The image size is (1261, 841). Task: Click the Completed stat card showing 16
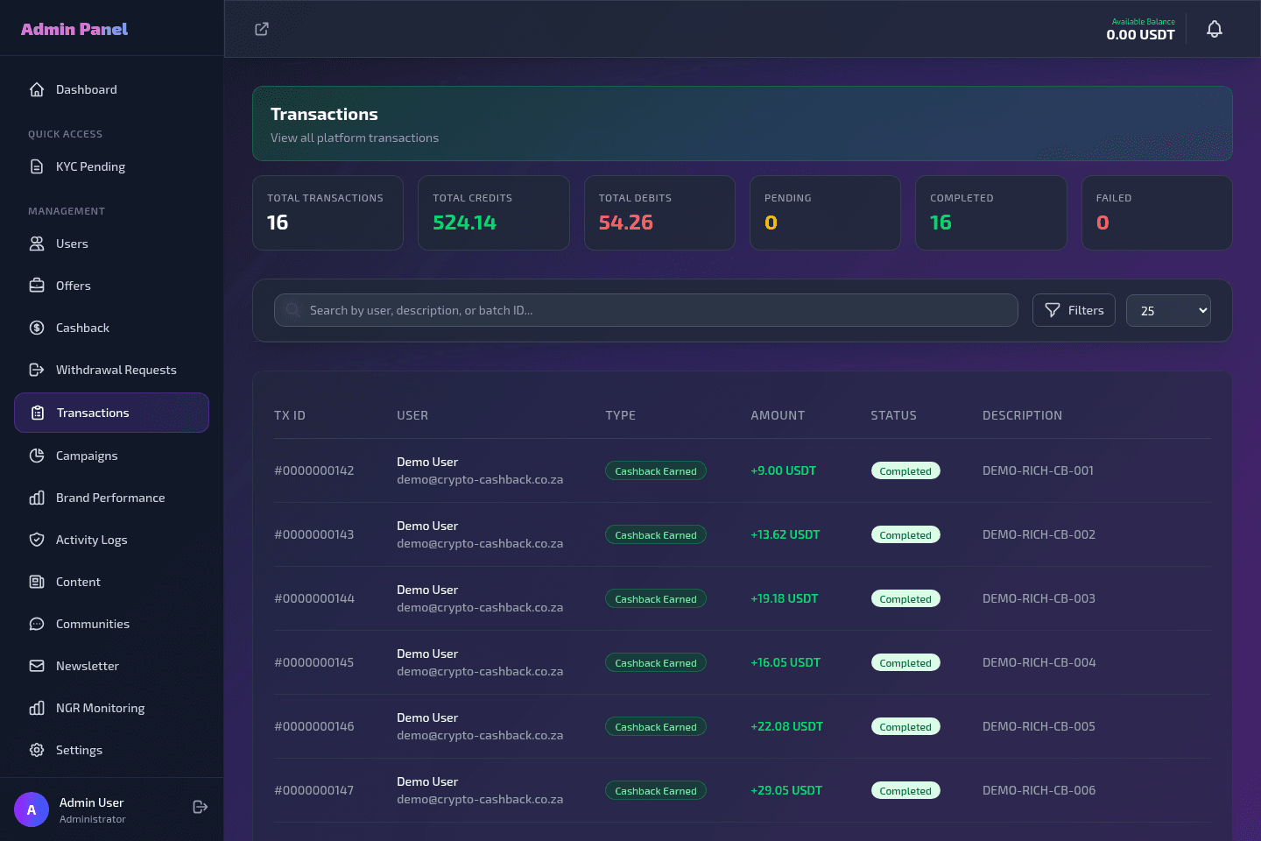tap(991, 213)
